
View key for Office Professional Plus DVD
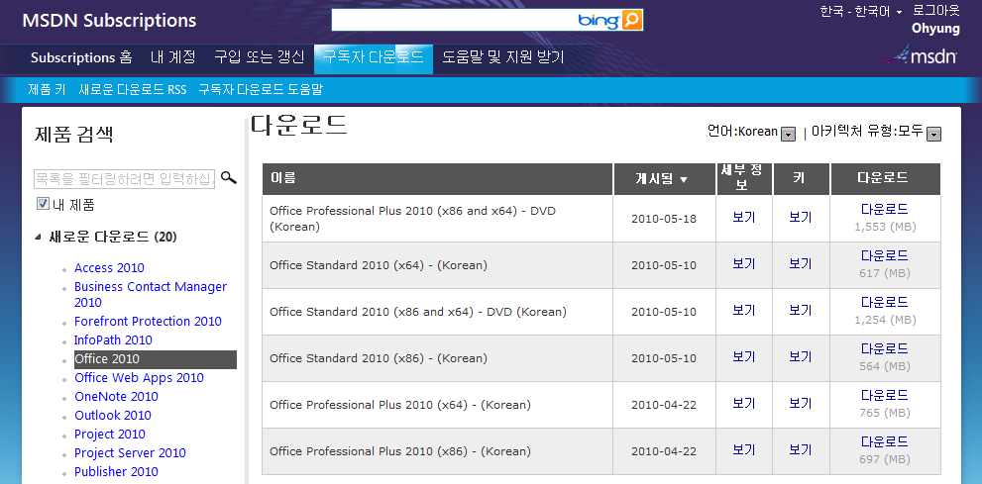[801, 218]
